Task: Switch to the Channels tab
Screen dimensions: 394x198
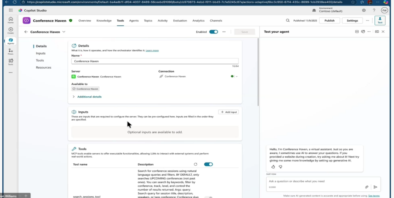Action: coord(216,21)
